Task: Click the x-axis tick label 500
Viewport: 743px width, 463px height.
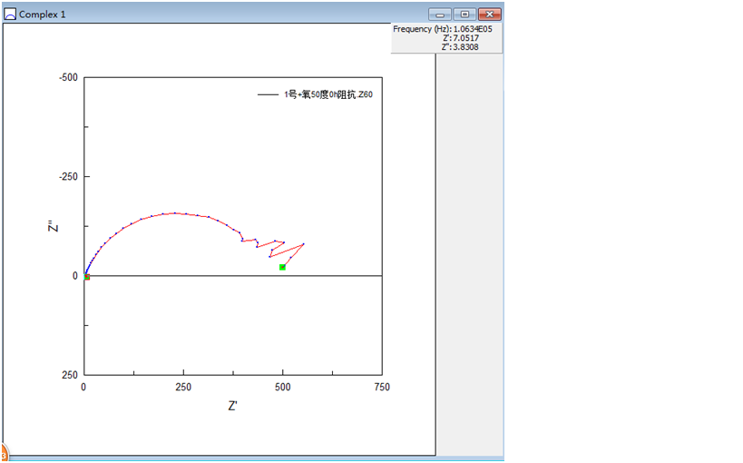Action: coord(282,387)
